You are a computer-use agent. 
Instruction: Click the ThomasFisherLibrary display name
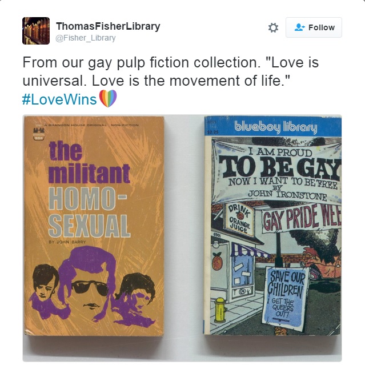point(108,26)
